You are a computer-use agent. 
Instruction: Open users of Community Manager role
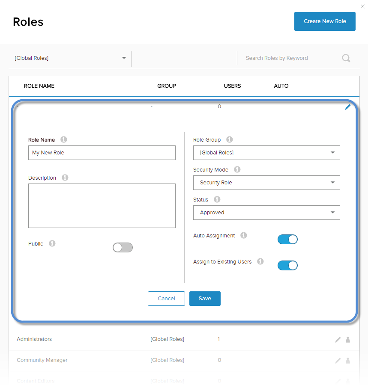[348, 361]
